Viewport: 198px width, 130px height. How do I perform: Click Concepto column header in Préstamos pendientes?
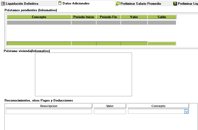(39, 17)
